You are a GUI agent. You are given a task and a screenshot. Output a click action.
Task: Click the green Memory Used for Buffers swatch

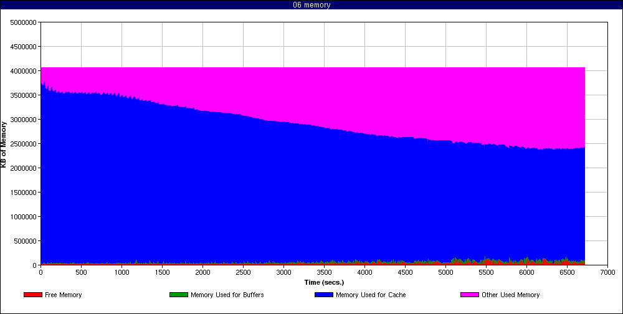point(178,295)
